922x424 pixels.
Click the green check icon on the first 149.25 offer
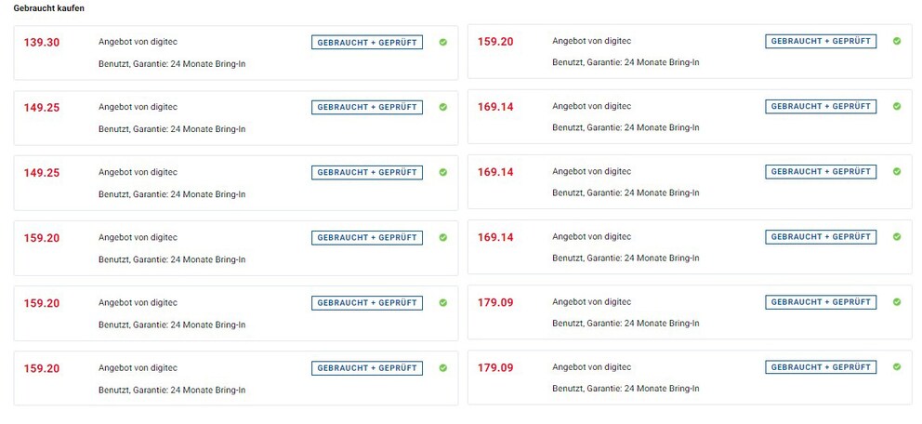click(x=442, y=107)
